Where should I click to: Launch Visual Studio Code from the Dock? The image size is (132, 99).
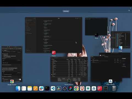coord(53,89)
